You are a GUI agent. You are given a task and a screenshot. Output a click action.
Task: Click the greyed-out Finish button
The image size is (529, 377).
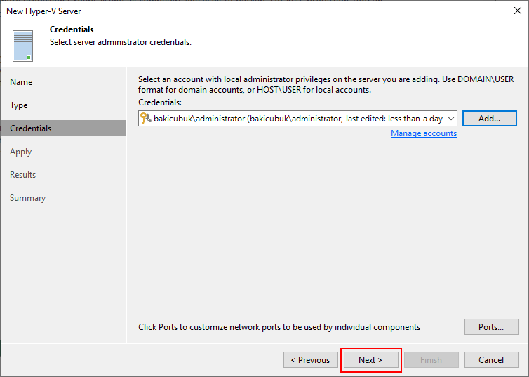(431, 359)
